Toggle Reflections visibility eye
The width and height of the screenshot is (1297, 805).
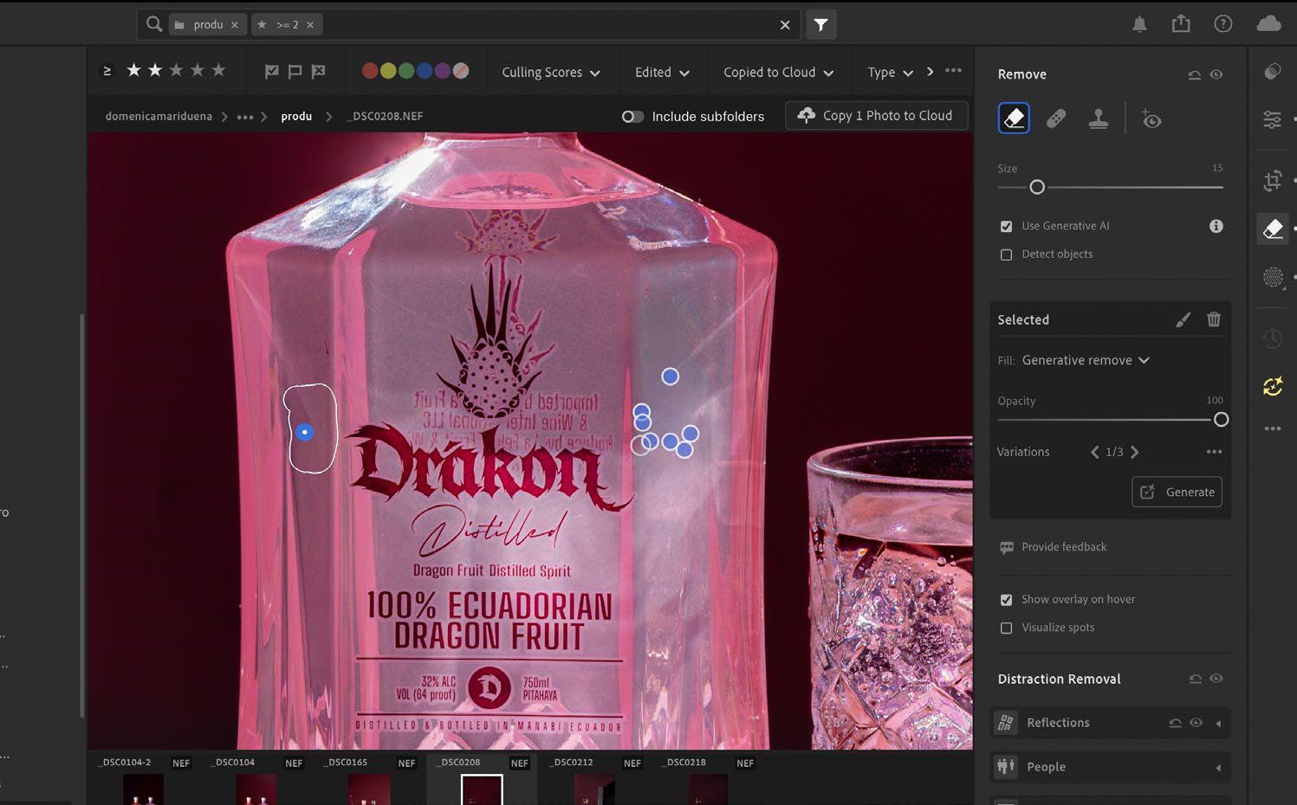pos(1196,723)
